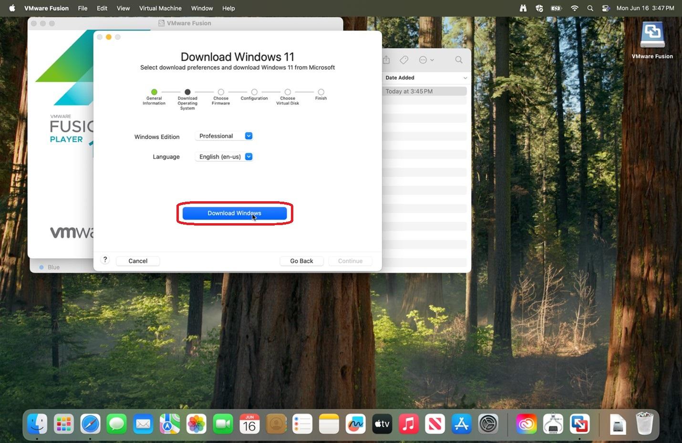Viewport: 682px width, 443px height.
Task: Select the Configuration step indicator
Action: point(254,92)
